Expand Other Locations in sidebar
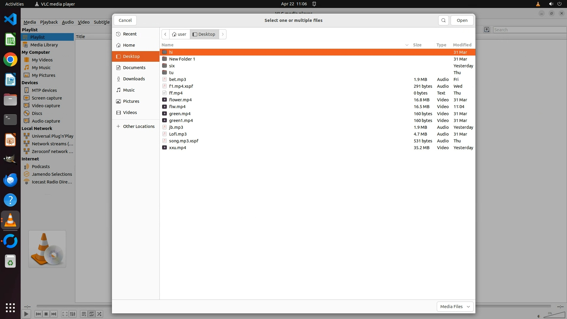 coord(139,126)
